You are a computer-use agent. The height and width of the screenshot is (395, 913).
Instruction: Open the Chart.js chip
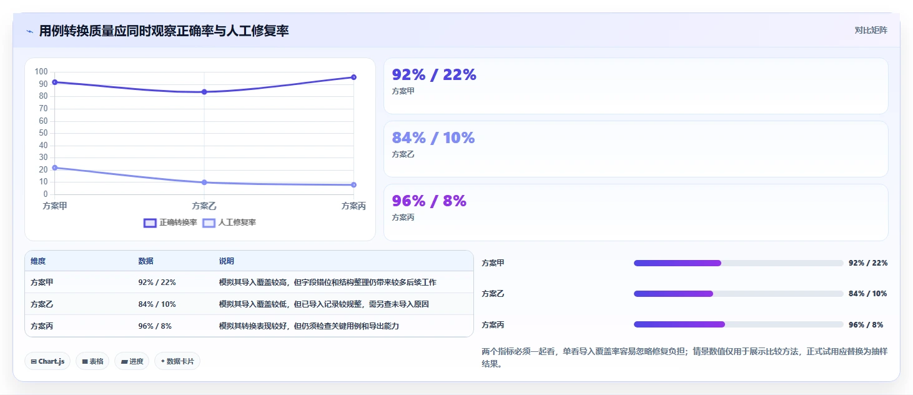point(47,361)
